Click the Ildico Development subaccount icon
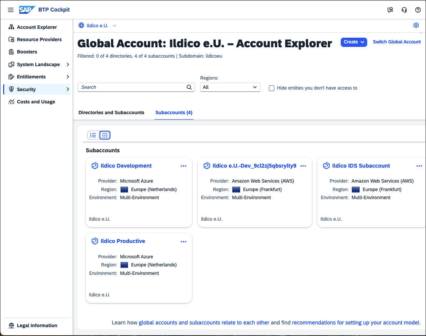 pos(94,166)
